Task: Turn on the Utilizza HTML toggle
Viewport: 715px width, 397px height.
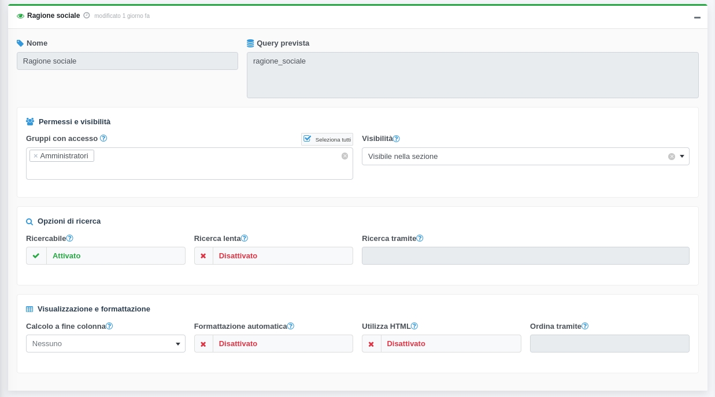Action: 441,344
